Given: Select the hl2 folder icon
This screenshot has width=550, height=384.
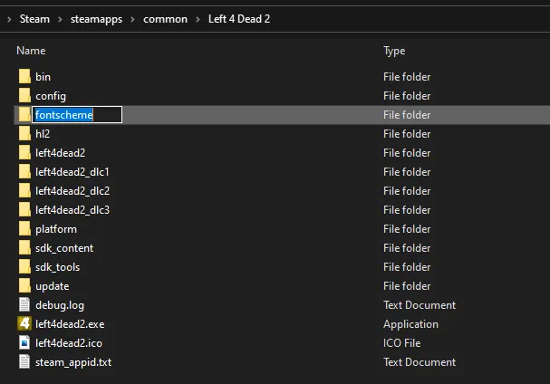Looking at the screenshot, I should tap(24, 134).
